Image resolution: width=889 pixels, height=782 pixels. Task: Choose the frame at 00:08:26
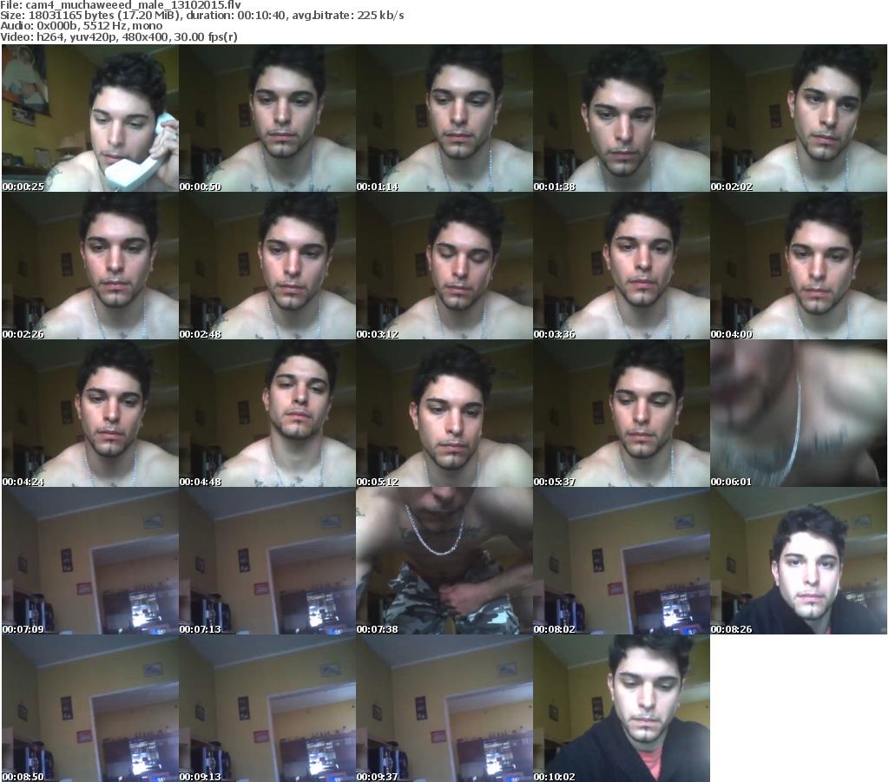pos(799,561)
